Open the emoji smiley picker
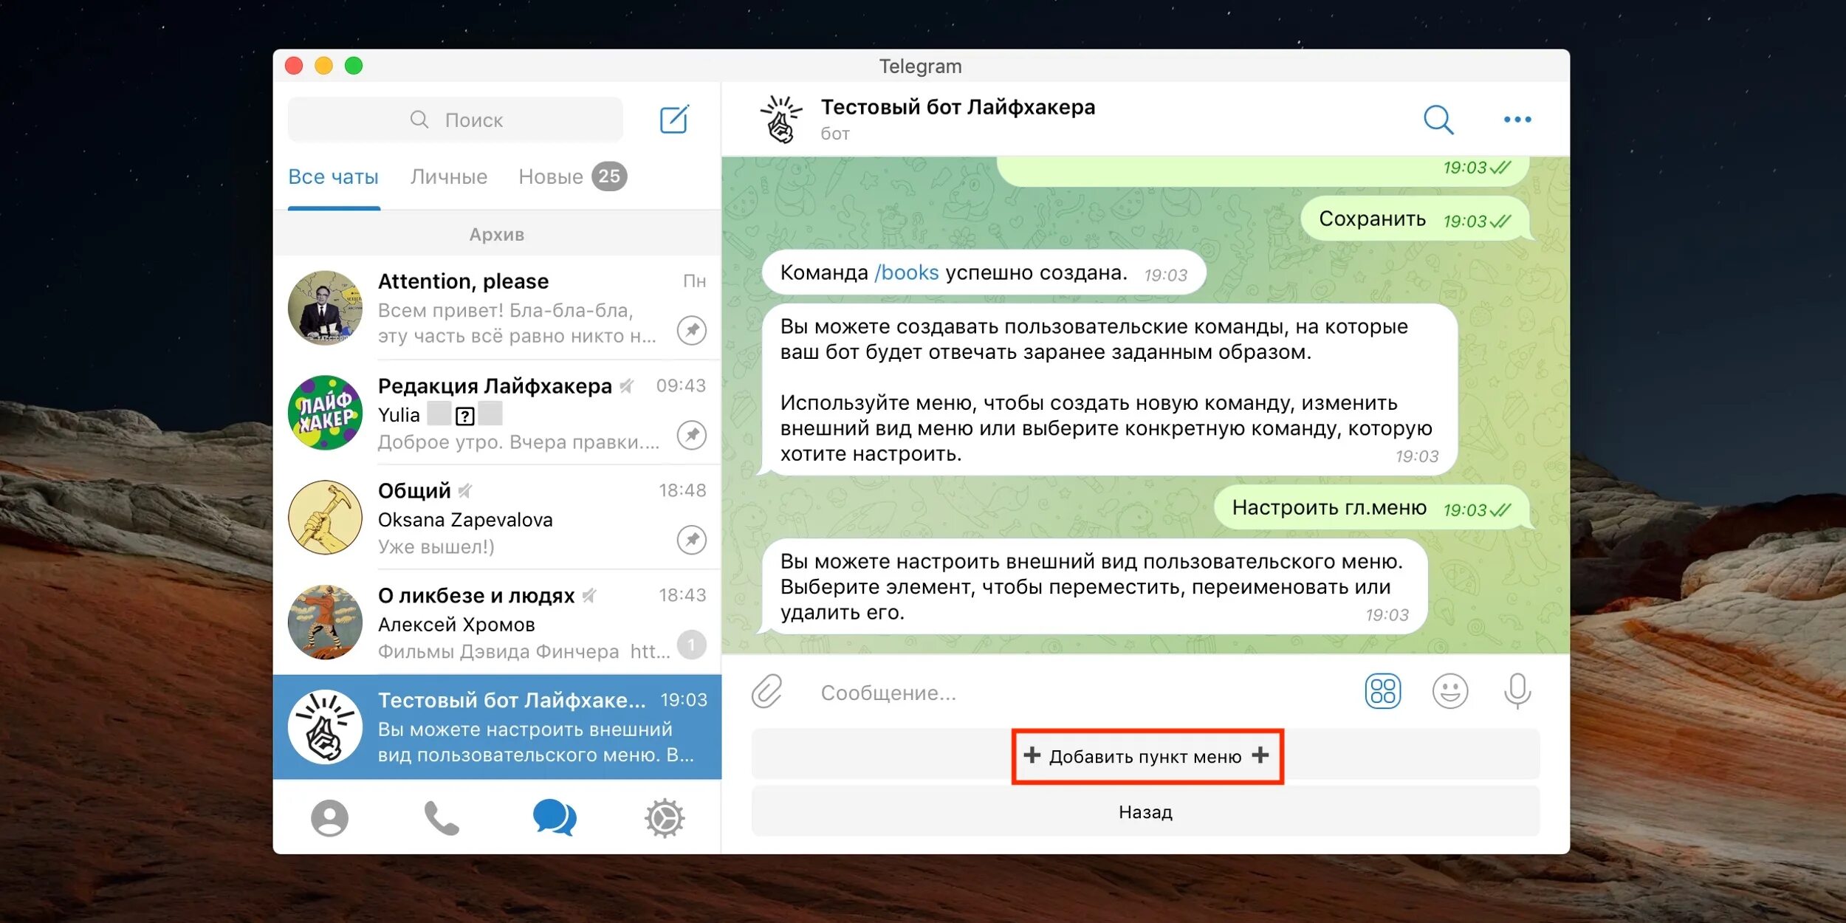Viewport: 1846px width, 923px height. 1449,691
